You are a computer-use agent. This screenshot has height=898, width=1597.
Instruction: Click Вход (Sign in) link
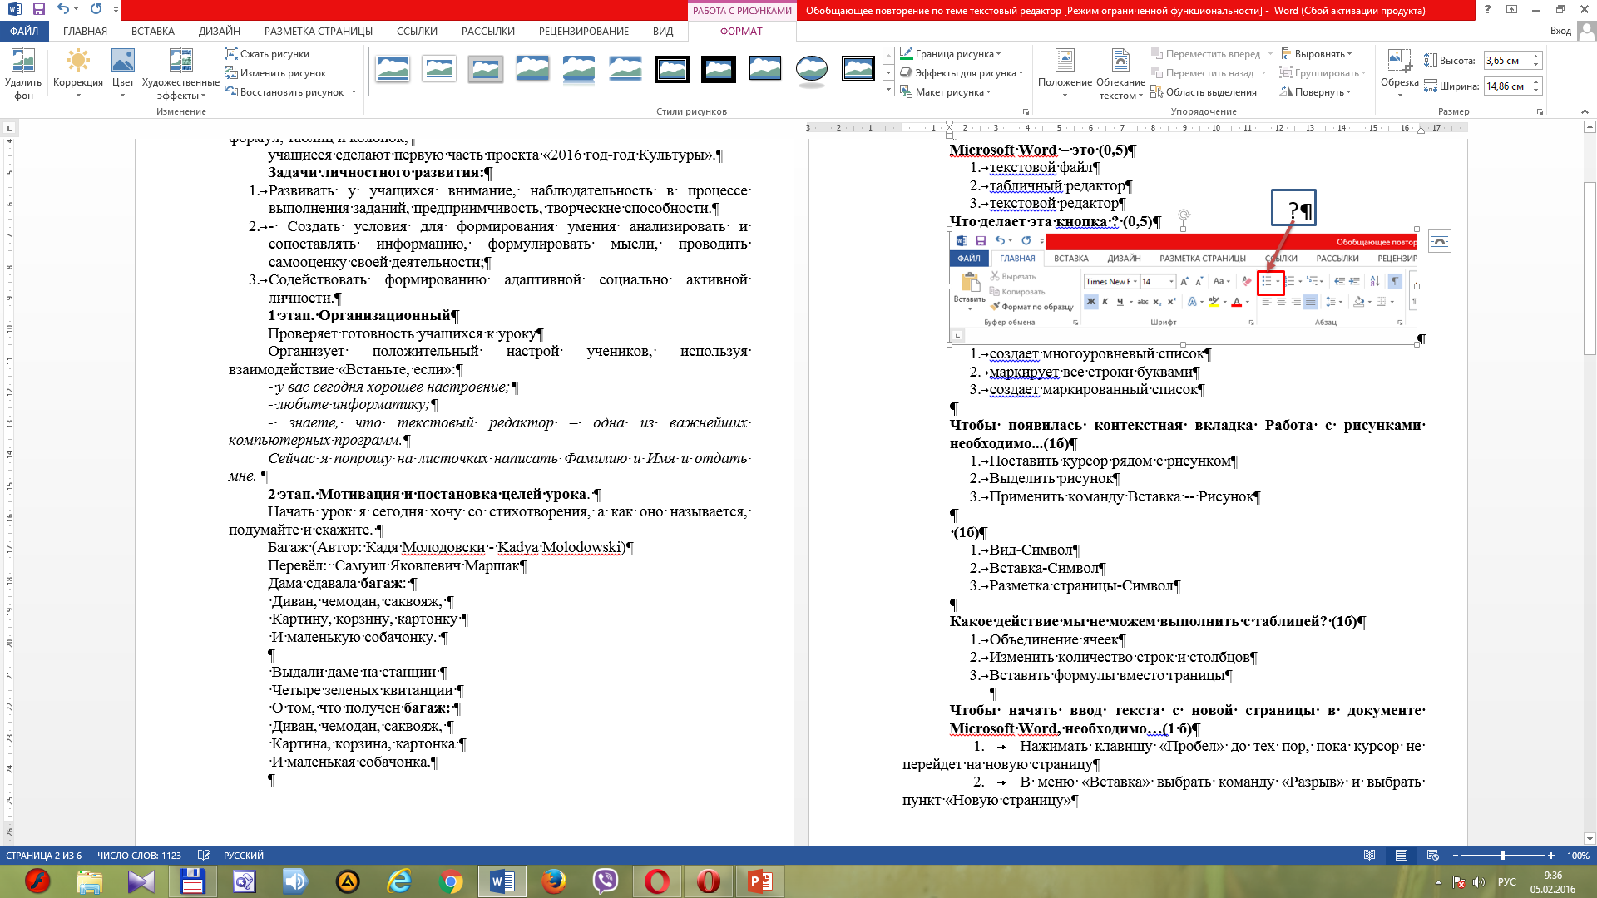coord(1560,31)
